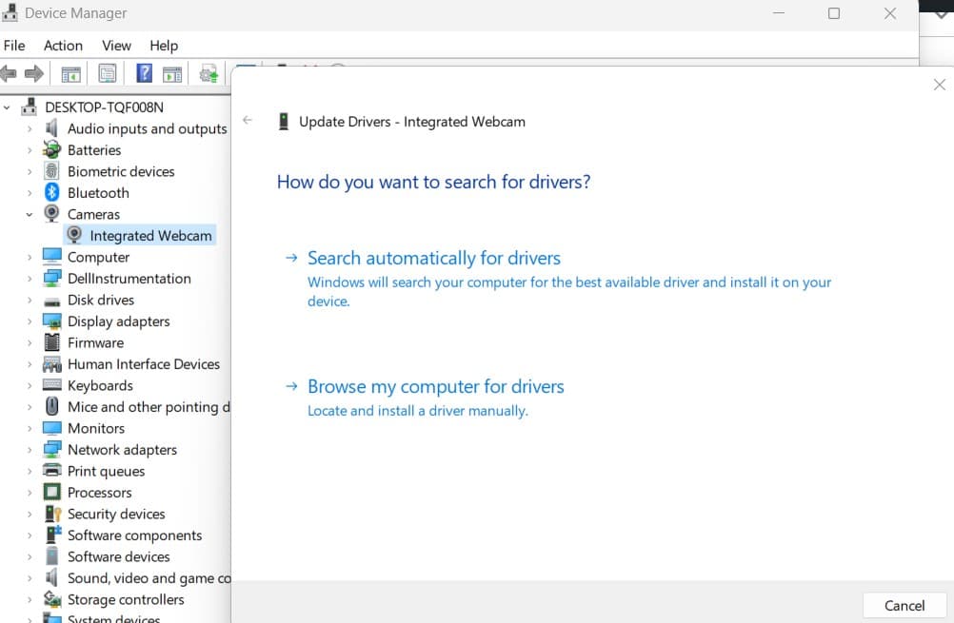Viewport: 954px width, 623px height.
Task: Click the Forward navigation arrow in toolbar
Action: [x=34, y=72]
